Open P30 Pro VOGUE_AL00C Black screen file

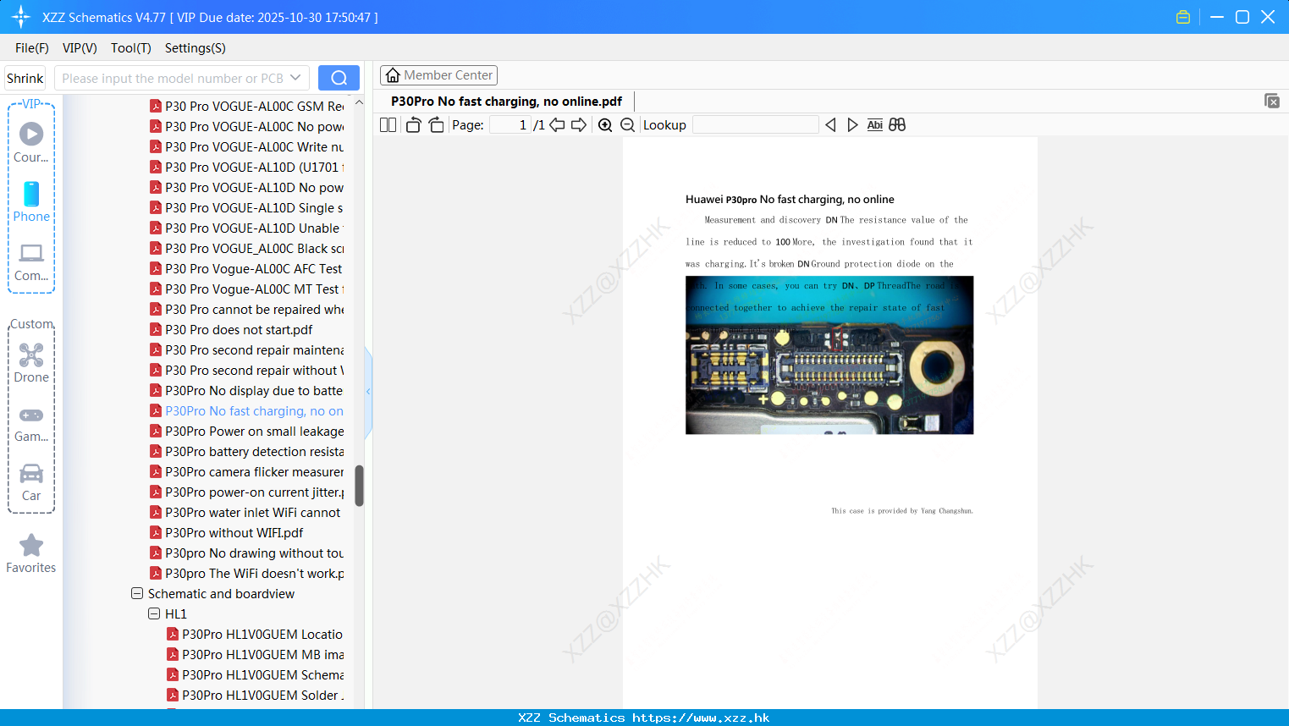pyautogui.click(x=247, y=249)
